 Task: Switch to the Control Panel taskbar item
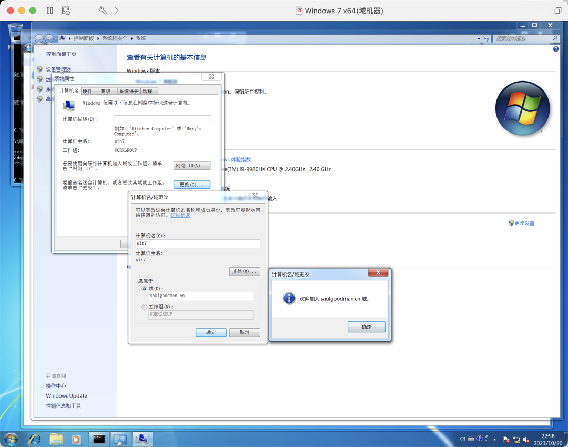pos(120,440)
